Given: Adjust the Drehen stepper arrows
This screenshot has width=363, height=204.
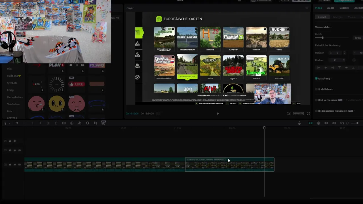Looking at the screenshot, I should 344,60.
